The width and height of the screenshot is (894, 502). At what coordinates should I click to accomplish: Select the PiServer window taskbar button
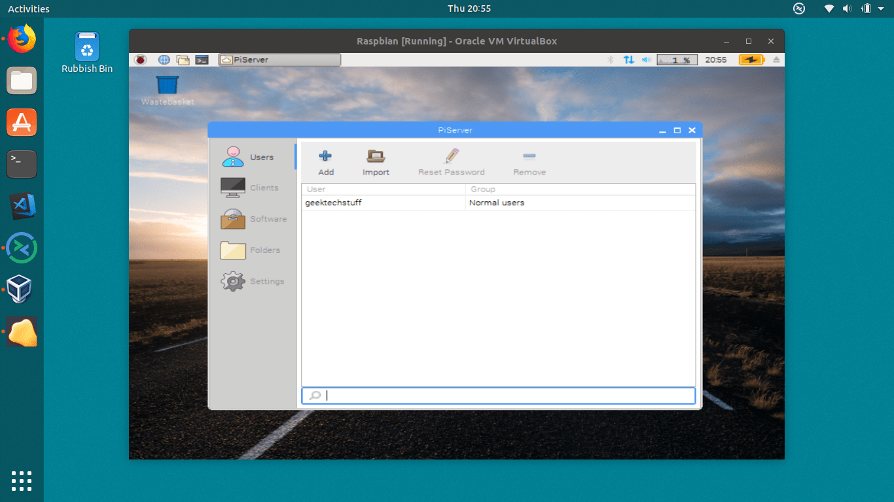tap(279, 59)
